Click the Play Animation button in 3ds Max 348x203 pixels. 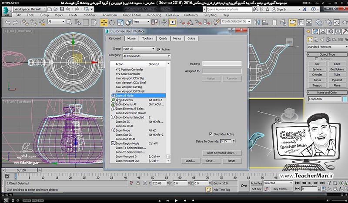310,183
